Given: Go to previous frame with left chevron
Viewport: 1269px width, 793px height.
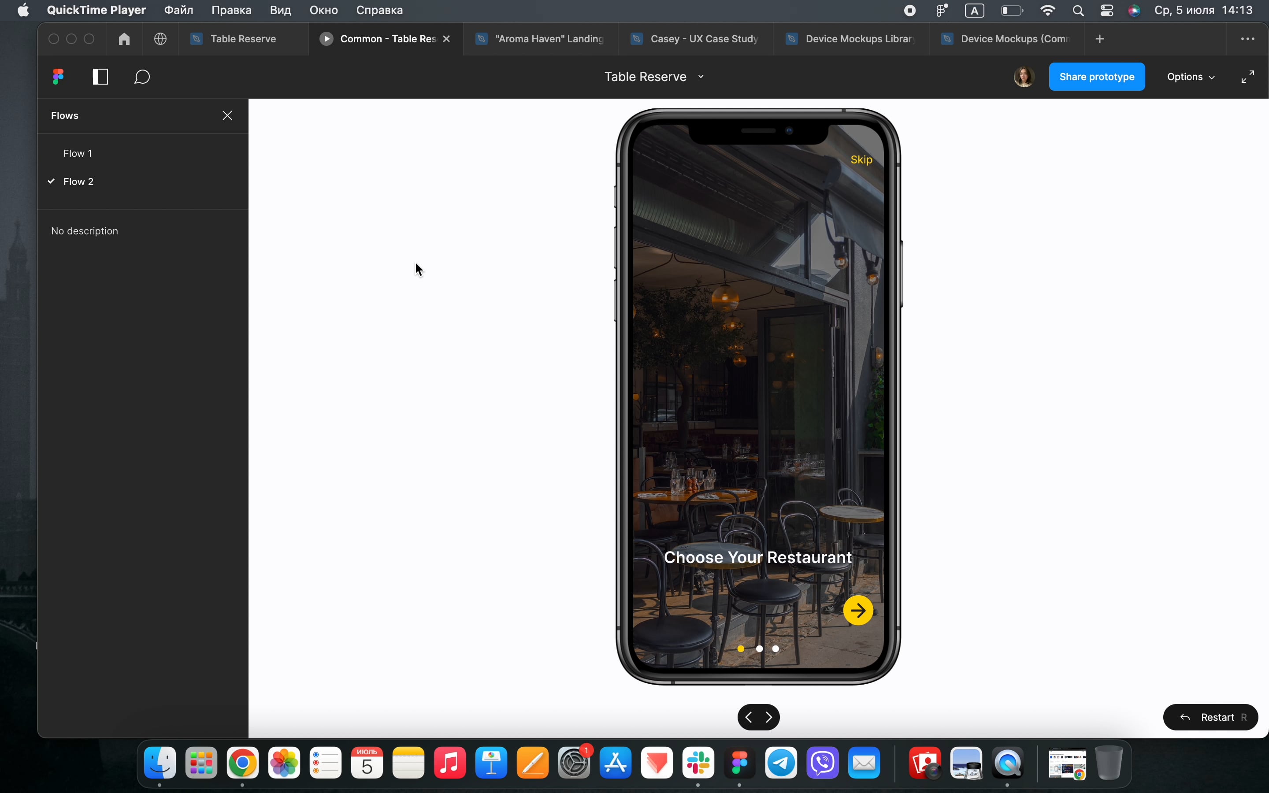Looking at the screenshot, I should 749,717.
